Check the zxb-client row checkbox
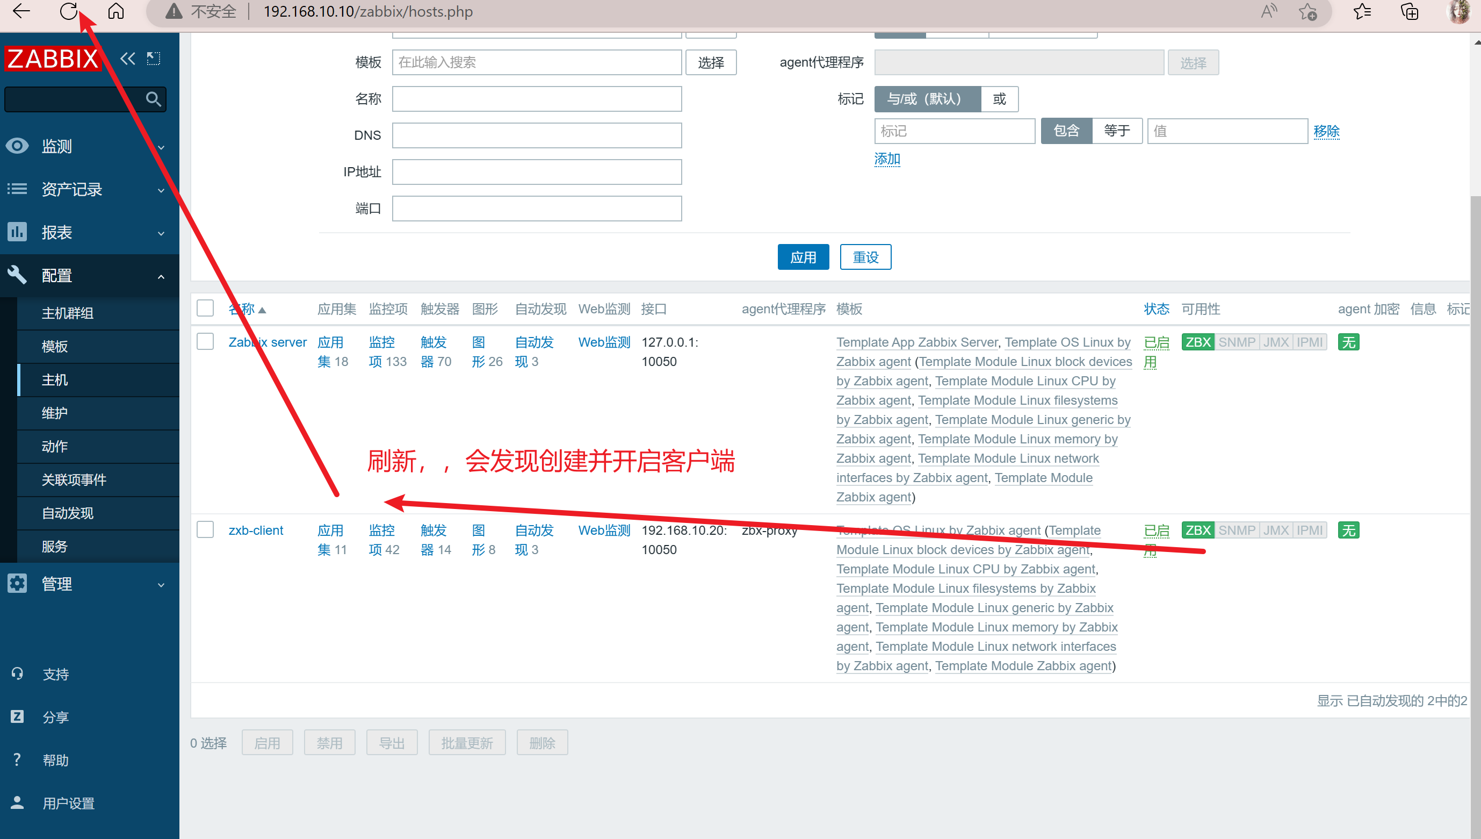 tap(205, 529)
